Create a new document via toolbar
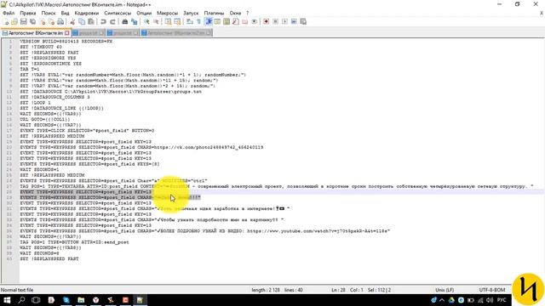 5,21
